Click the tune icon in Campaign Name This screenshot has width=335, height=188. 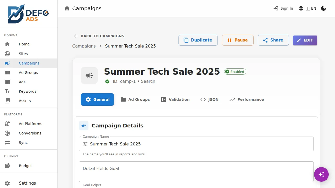point(85,144)
